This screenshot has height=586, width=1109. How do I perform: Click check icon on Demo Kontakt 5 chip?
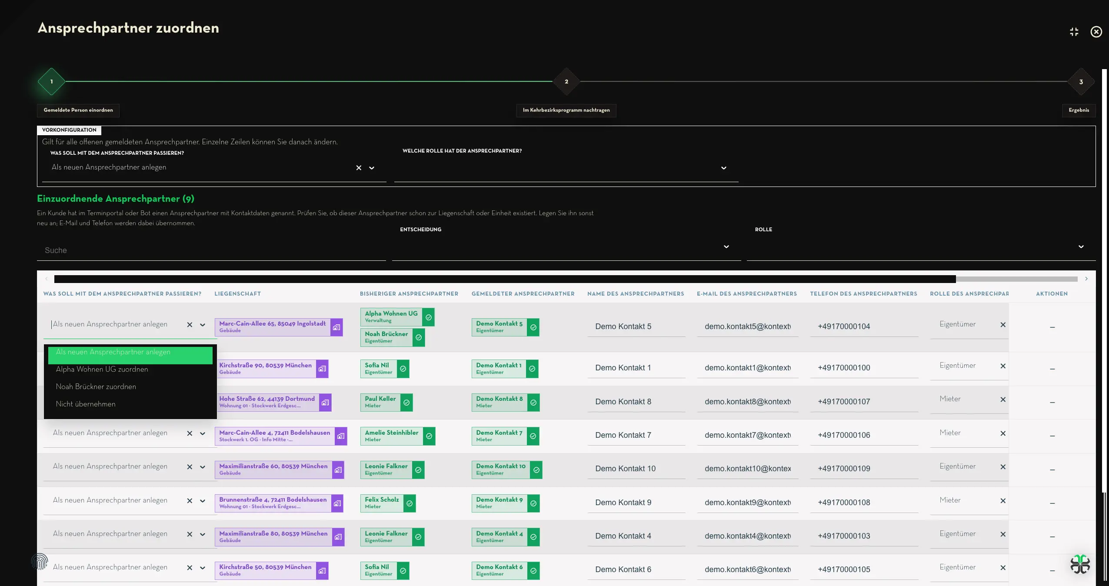click(x=533, y=327)
